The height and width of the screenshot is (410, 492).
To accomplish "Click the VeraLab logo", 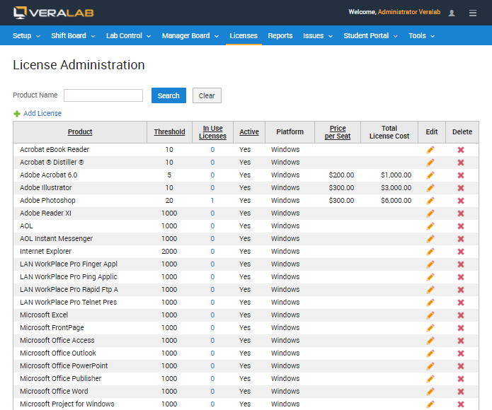I will (x=54, y=13).
